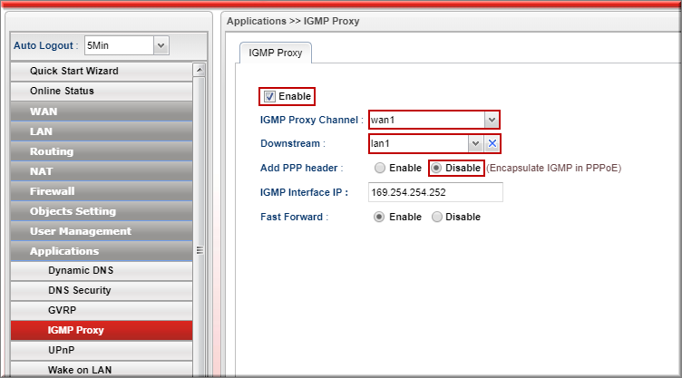Toggle the IGMP Proxy Enable checkbox
Screen dimensions: 682x378
click(269, 96)
